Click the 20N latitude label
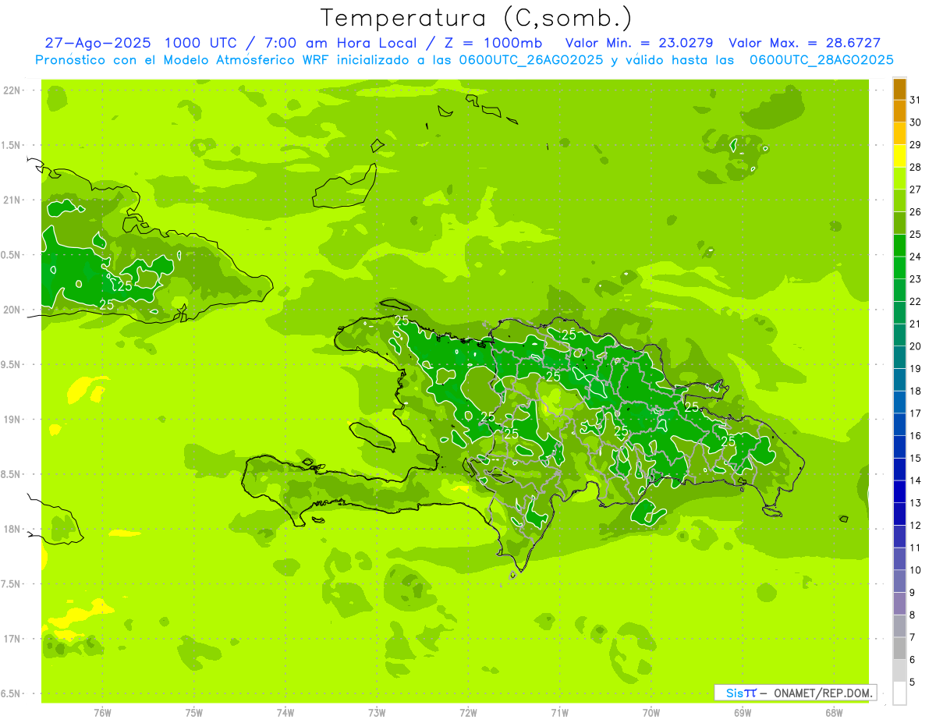 point(12,310)
